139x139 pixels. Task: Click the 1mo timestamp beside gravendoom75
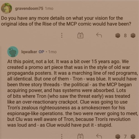coord(49,9)
